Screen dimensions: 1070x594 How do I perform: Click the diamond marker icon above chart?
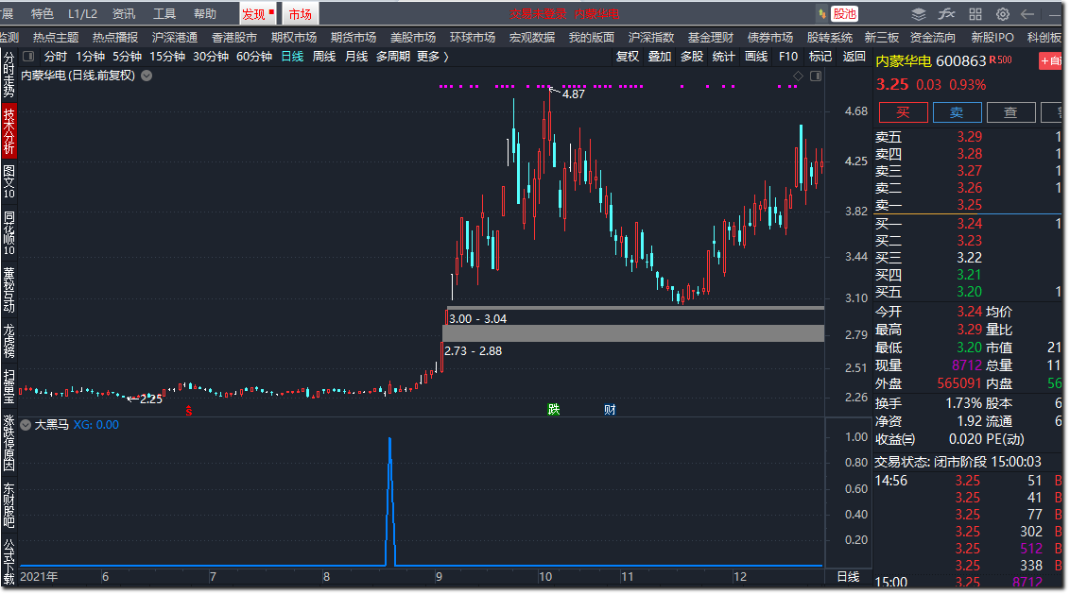[x=798, y=76]
